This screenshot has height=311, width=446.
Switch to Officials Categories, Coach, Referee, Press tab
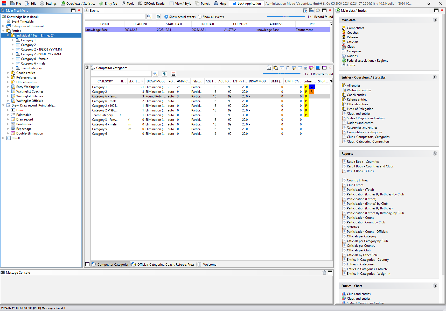163,264
